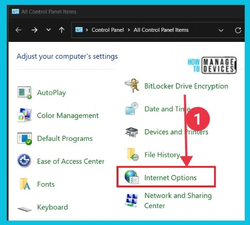
Task: Open the BitLocker Drive Encryption icon
Action: 132,85
